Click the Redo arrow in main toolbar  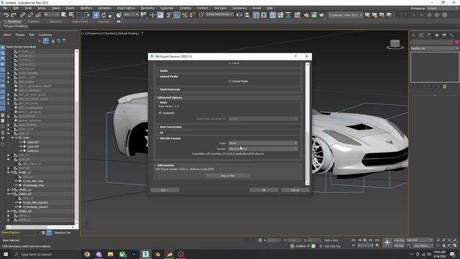[14, 15]
